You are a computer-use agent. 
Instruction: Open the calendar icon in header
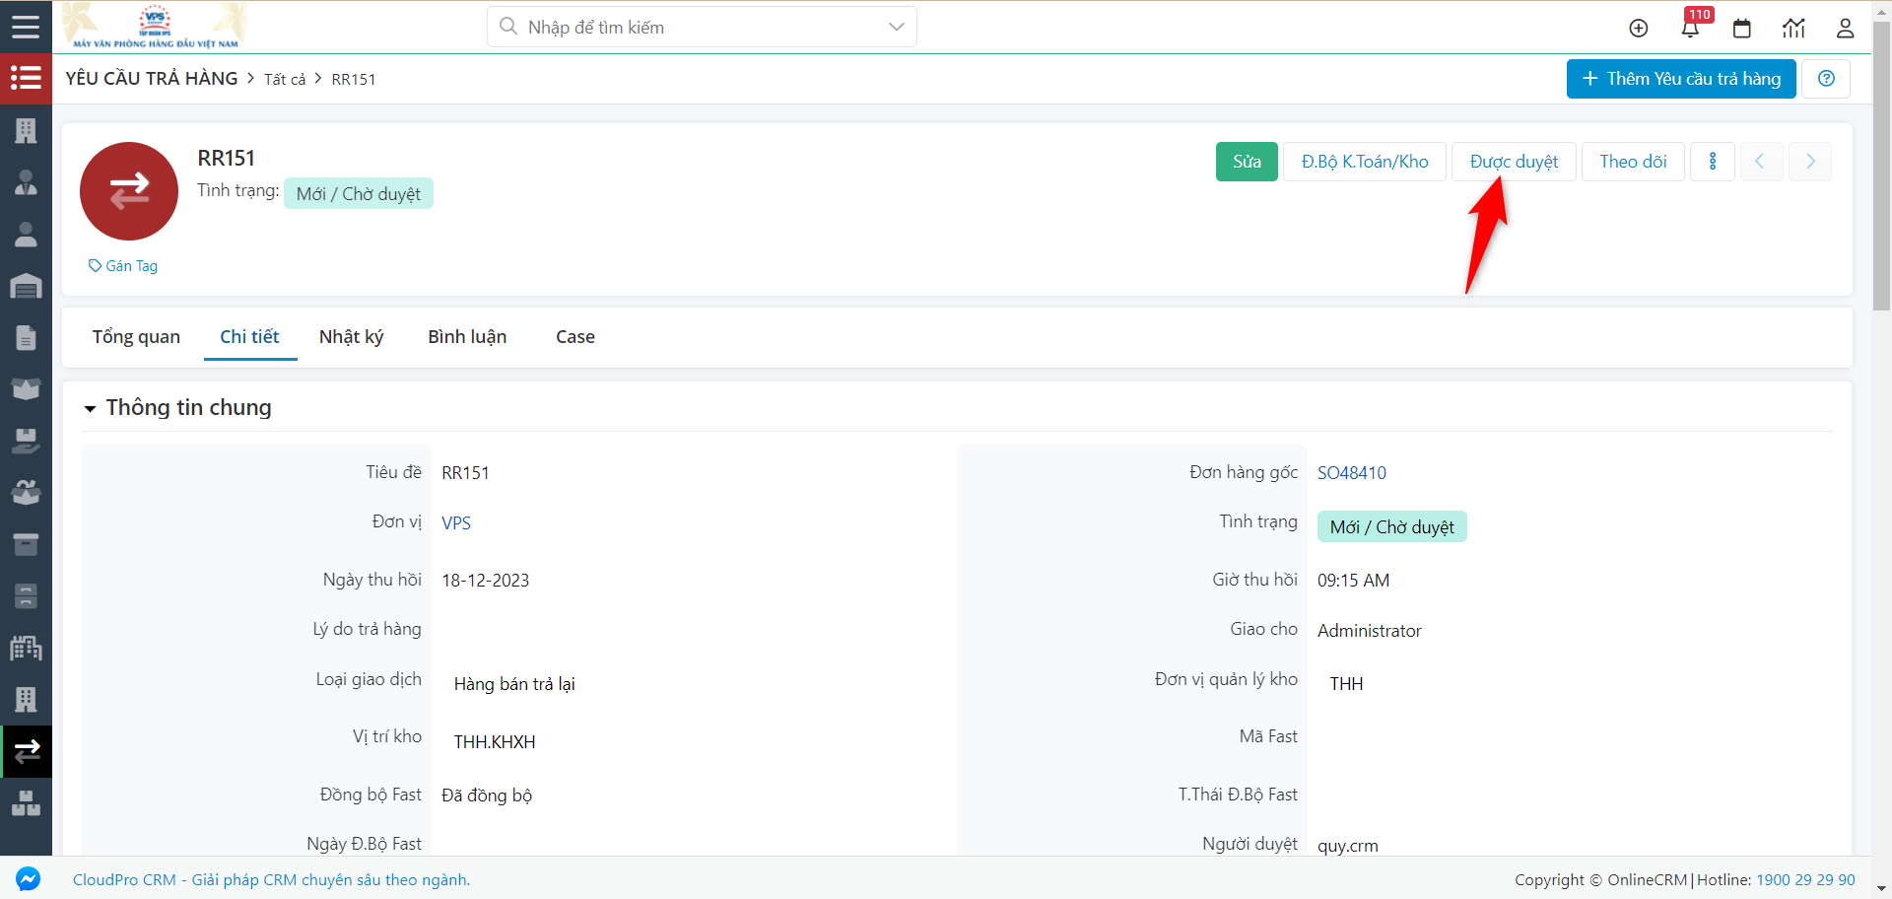tap(1742, 28)
